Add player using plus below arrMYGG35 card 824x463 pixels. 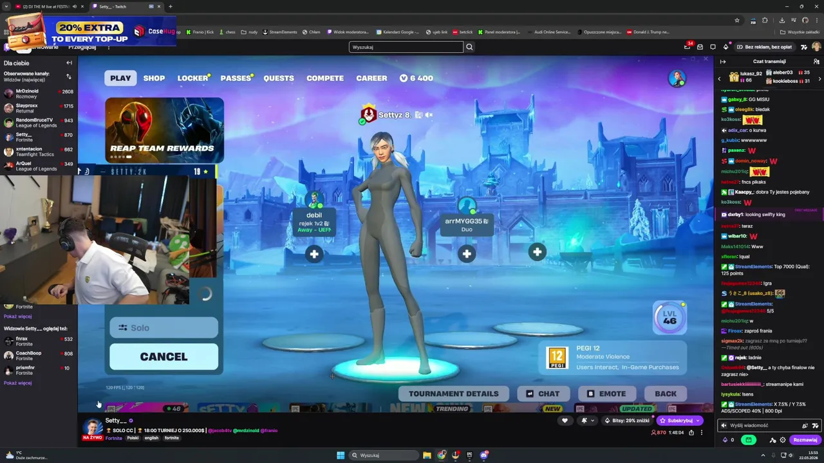[x=467, y=254]
